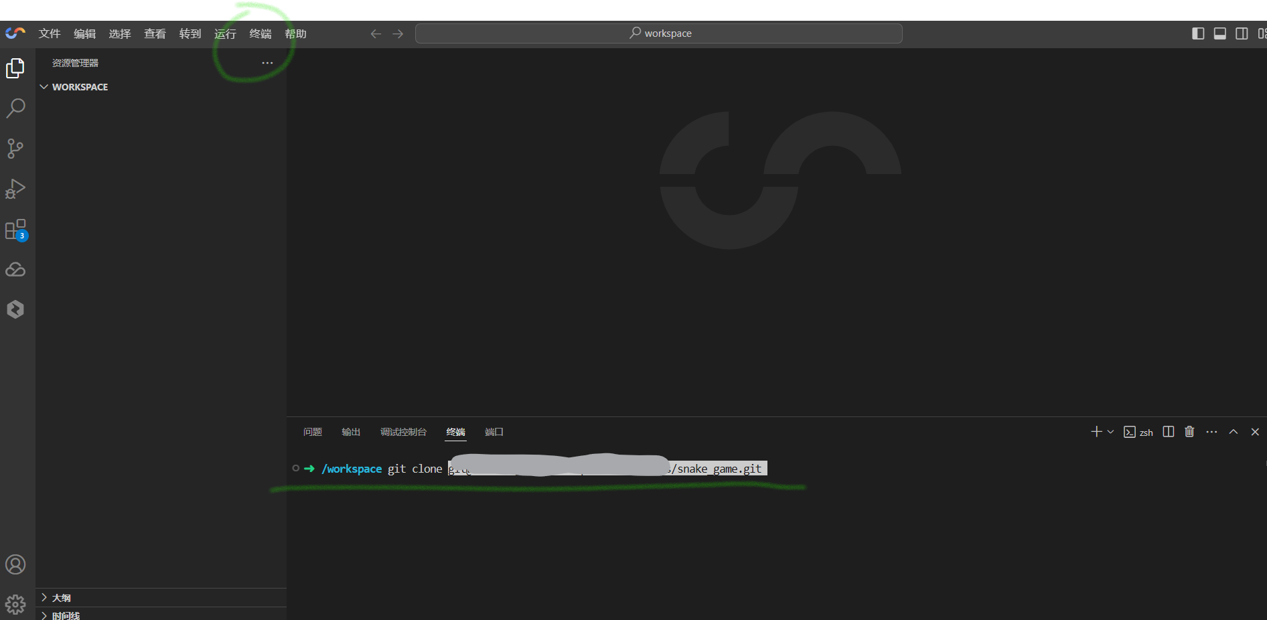The width and height of the screenshot is (1267, 620).
Task: Open the Search view in activity bar
Action: click(15, 108)
